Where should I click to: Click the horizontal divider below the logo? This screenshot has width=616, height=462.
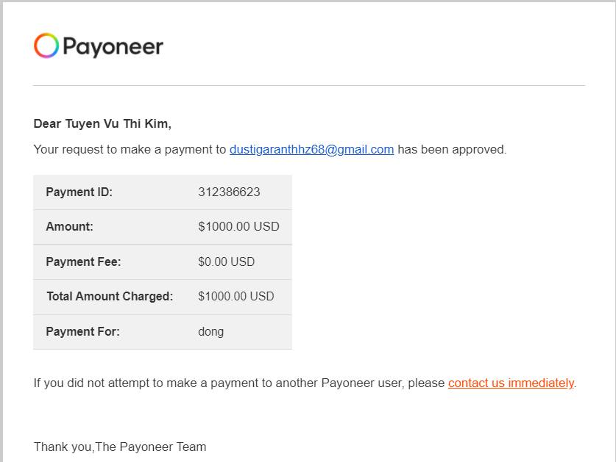coord(309,86)
